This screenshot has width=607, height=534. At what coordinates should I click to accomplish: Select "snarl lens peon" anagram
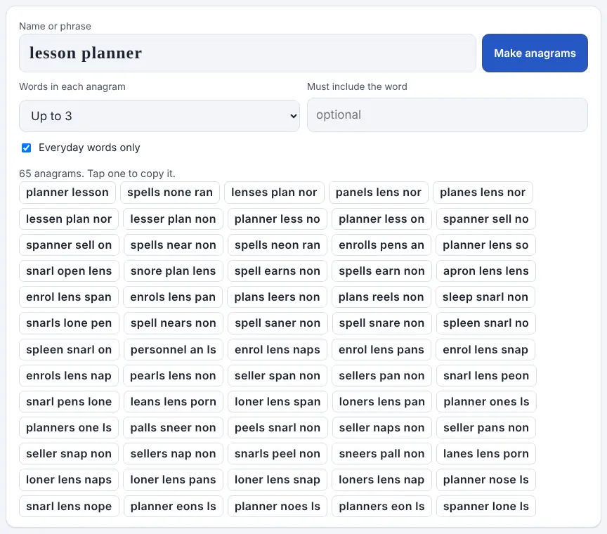coord(486,376)
